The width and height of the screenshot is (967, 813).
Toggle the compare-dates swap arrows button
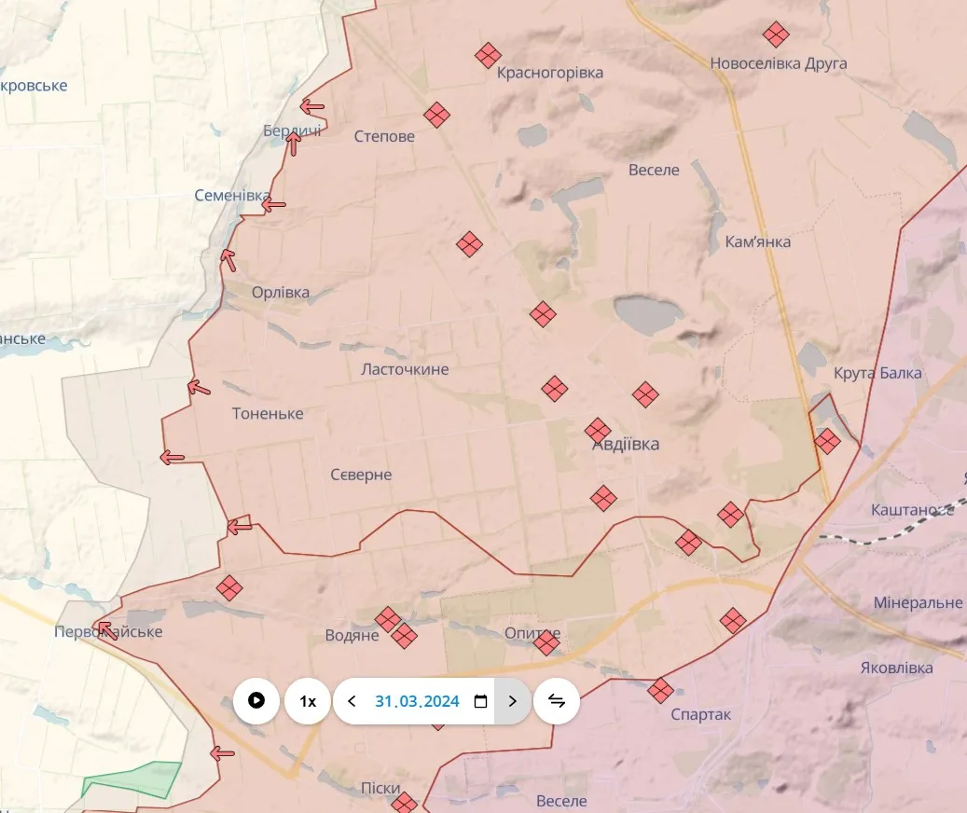point(557,701)
